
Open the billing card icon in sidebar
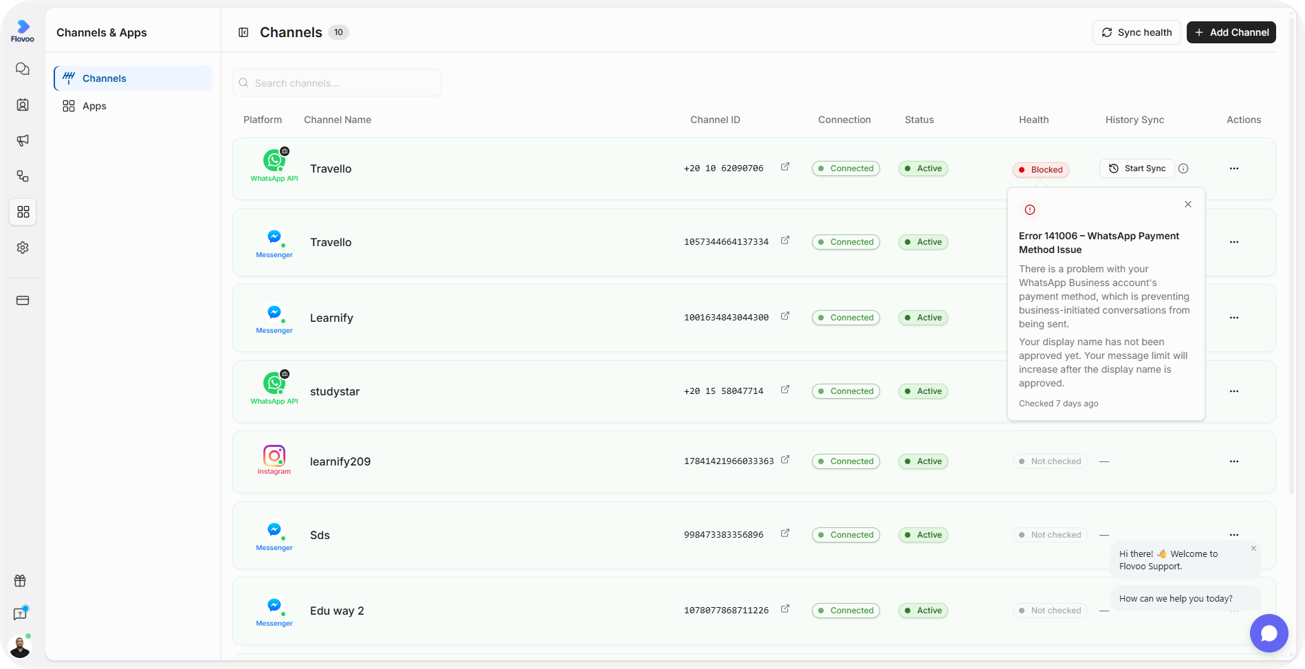click(23, 300)
